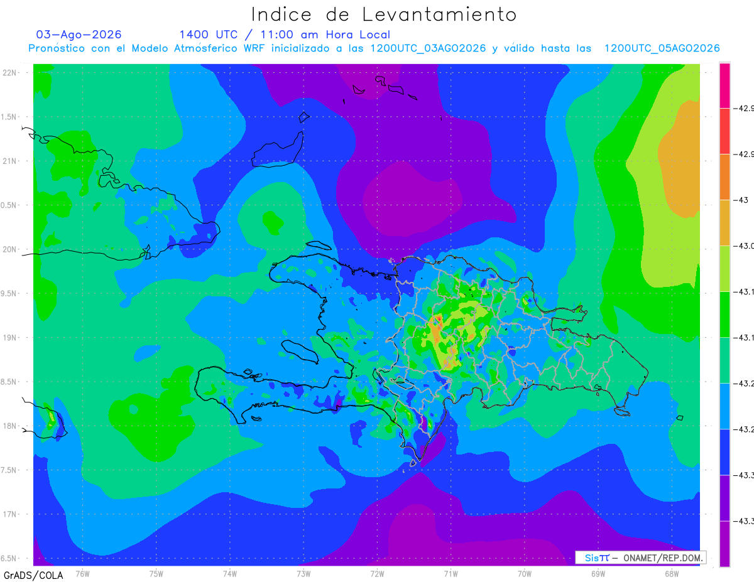Click initialization time "1200UTC_03AGO2026"
754x582 pixels.
tap(428, 48)
